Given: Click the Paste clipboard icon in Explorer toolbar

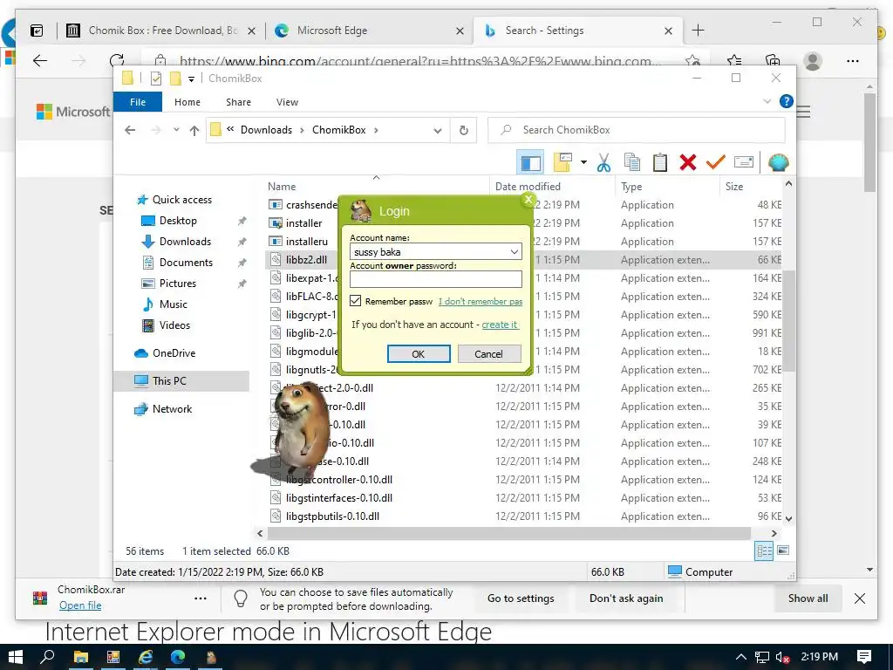Looking at the screenshot, I should click(659, 163).
